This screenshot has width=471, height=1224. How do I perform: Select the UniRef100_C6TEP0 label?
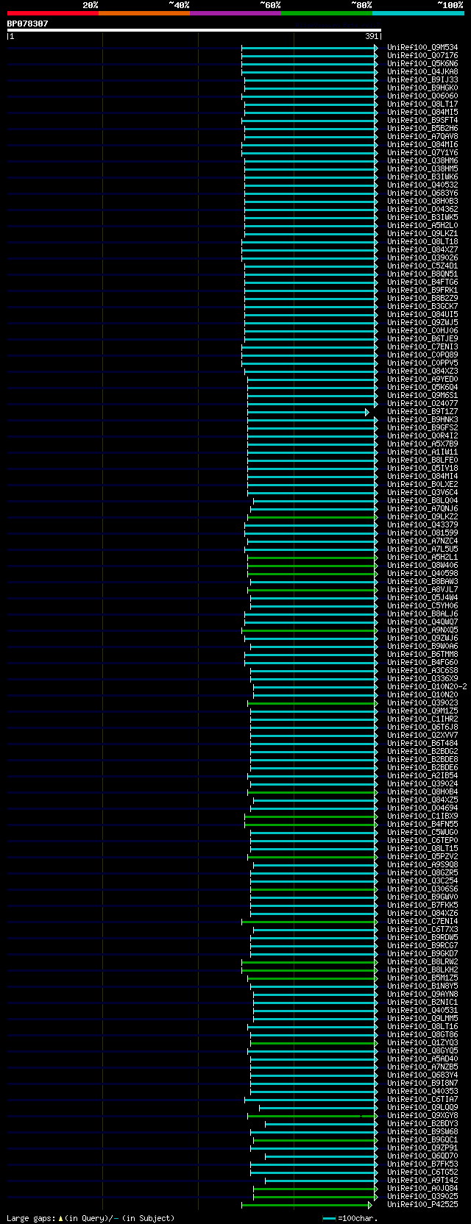(422, 841)
